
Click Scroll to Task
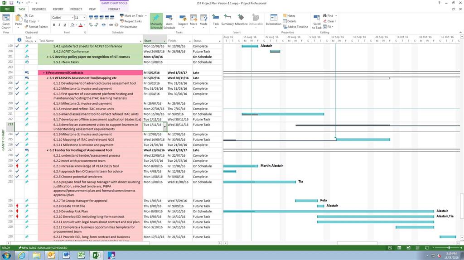click(x=317, y=21)
